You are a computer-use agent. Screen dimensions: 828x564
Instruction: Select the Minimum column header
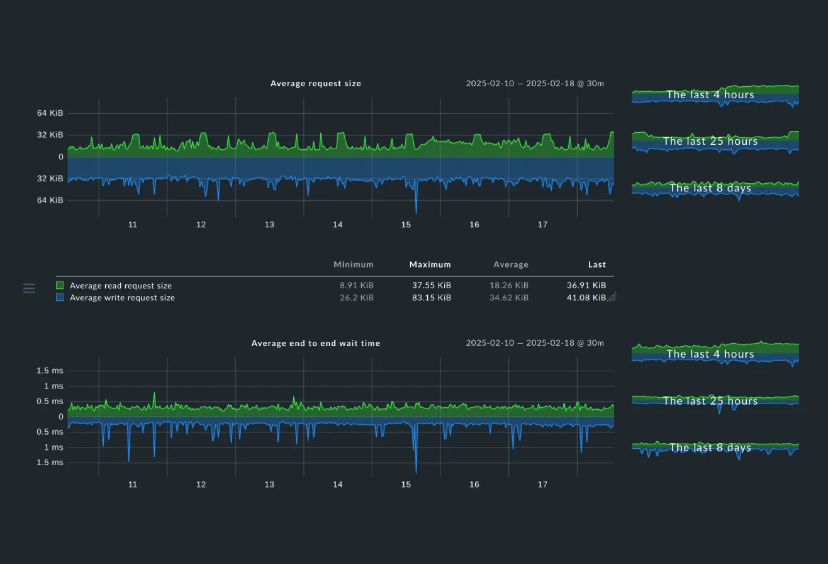354,265
